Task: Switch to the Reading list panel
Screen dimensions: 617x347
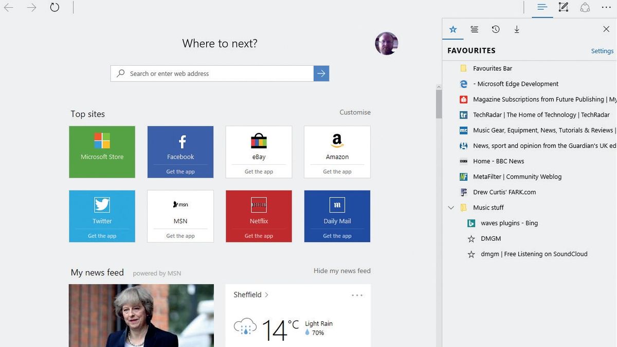Action: tap(474, 29)
